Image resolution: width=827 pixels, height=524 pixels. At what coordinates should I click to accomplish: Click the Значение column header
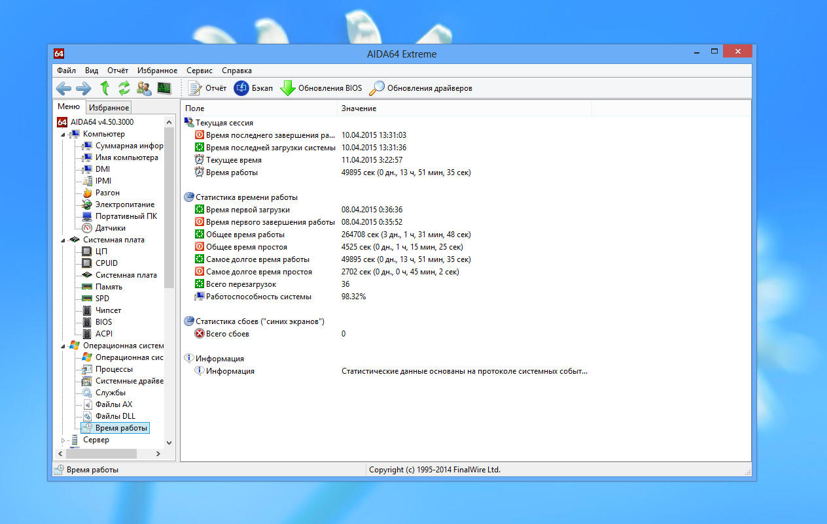(465, 108)
